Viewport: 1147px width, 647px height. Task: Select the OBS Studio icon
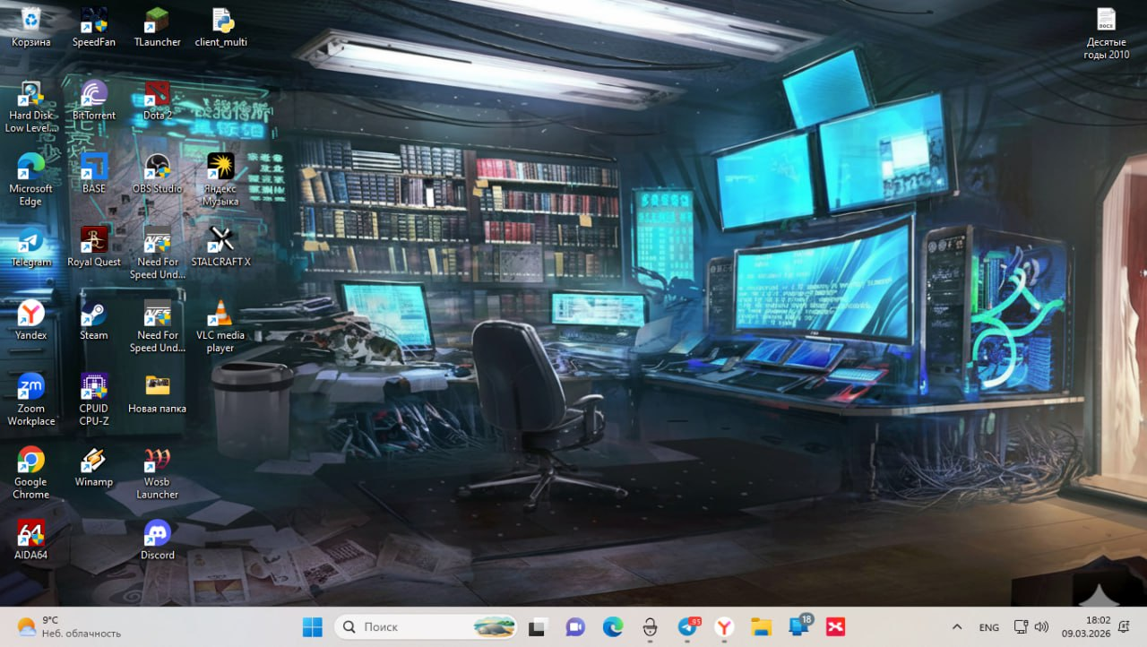157,174
